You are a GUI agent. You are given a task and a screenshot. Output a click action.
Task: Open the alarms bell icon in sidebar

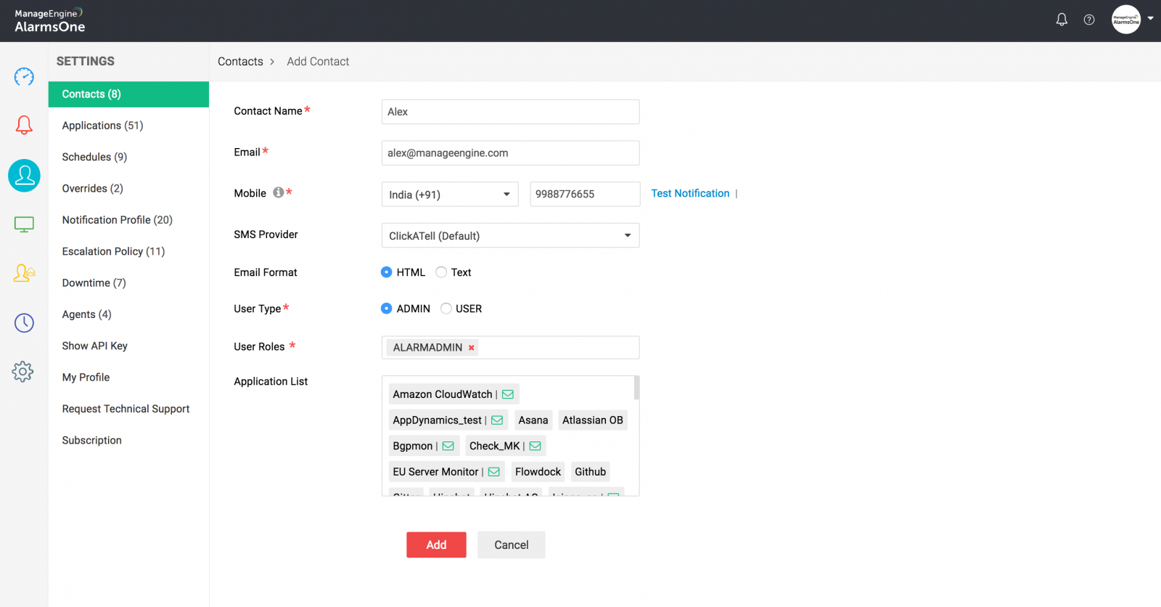24,125
